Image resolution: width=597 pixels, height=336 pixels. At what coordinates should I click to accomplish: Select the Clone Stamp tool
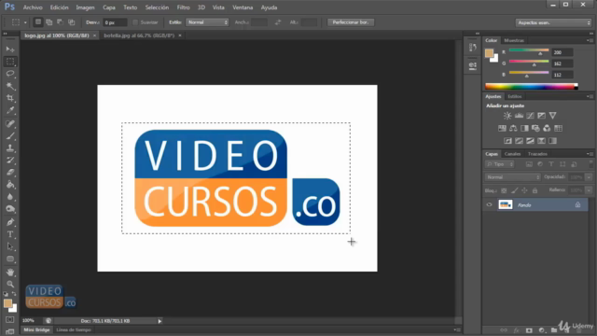[10, 147]
